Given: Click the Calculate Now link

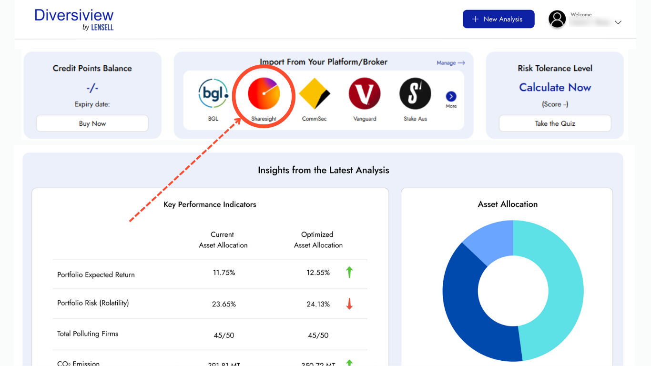Looking at the screenshot, I should click(554, 87).
